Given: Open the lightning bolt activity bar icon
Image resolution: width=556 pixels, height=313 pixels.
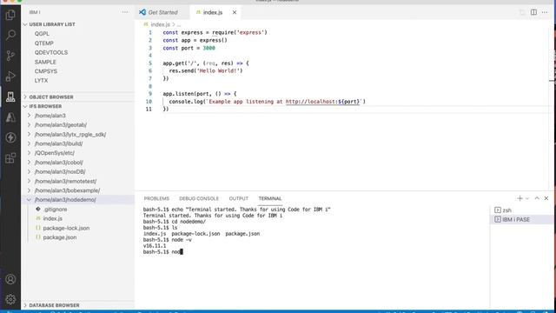Looking at the screenshot, I should [10, 137].
